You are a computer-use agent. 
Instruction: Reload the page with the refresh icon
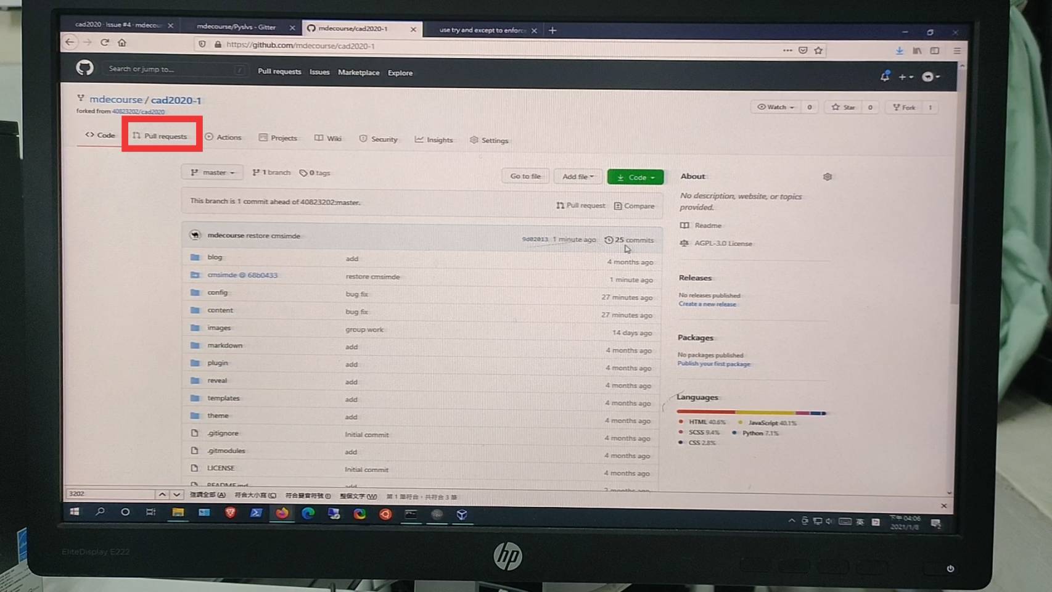click(105, 43)
